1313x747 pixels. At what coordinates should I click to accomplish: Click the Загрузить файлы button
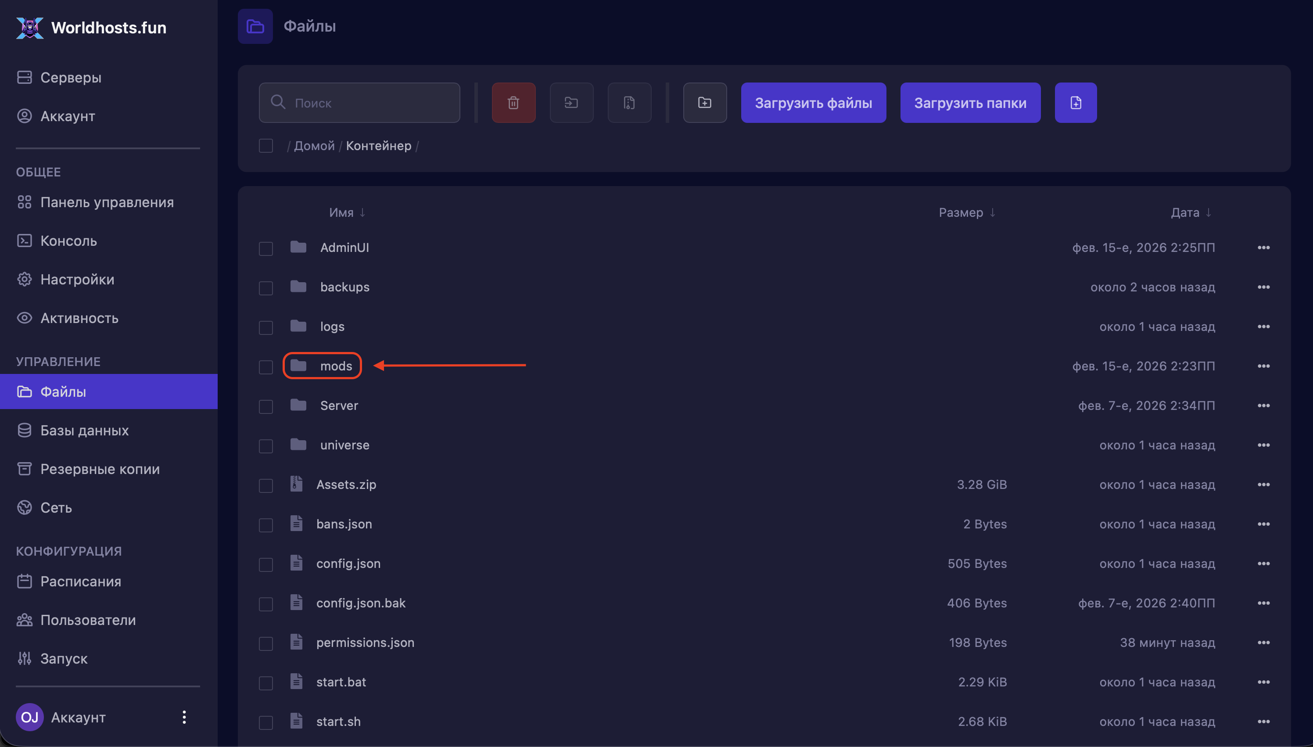coord(813,103)
